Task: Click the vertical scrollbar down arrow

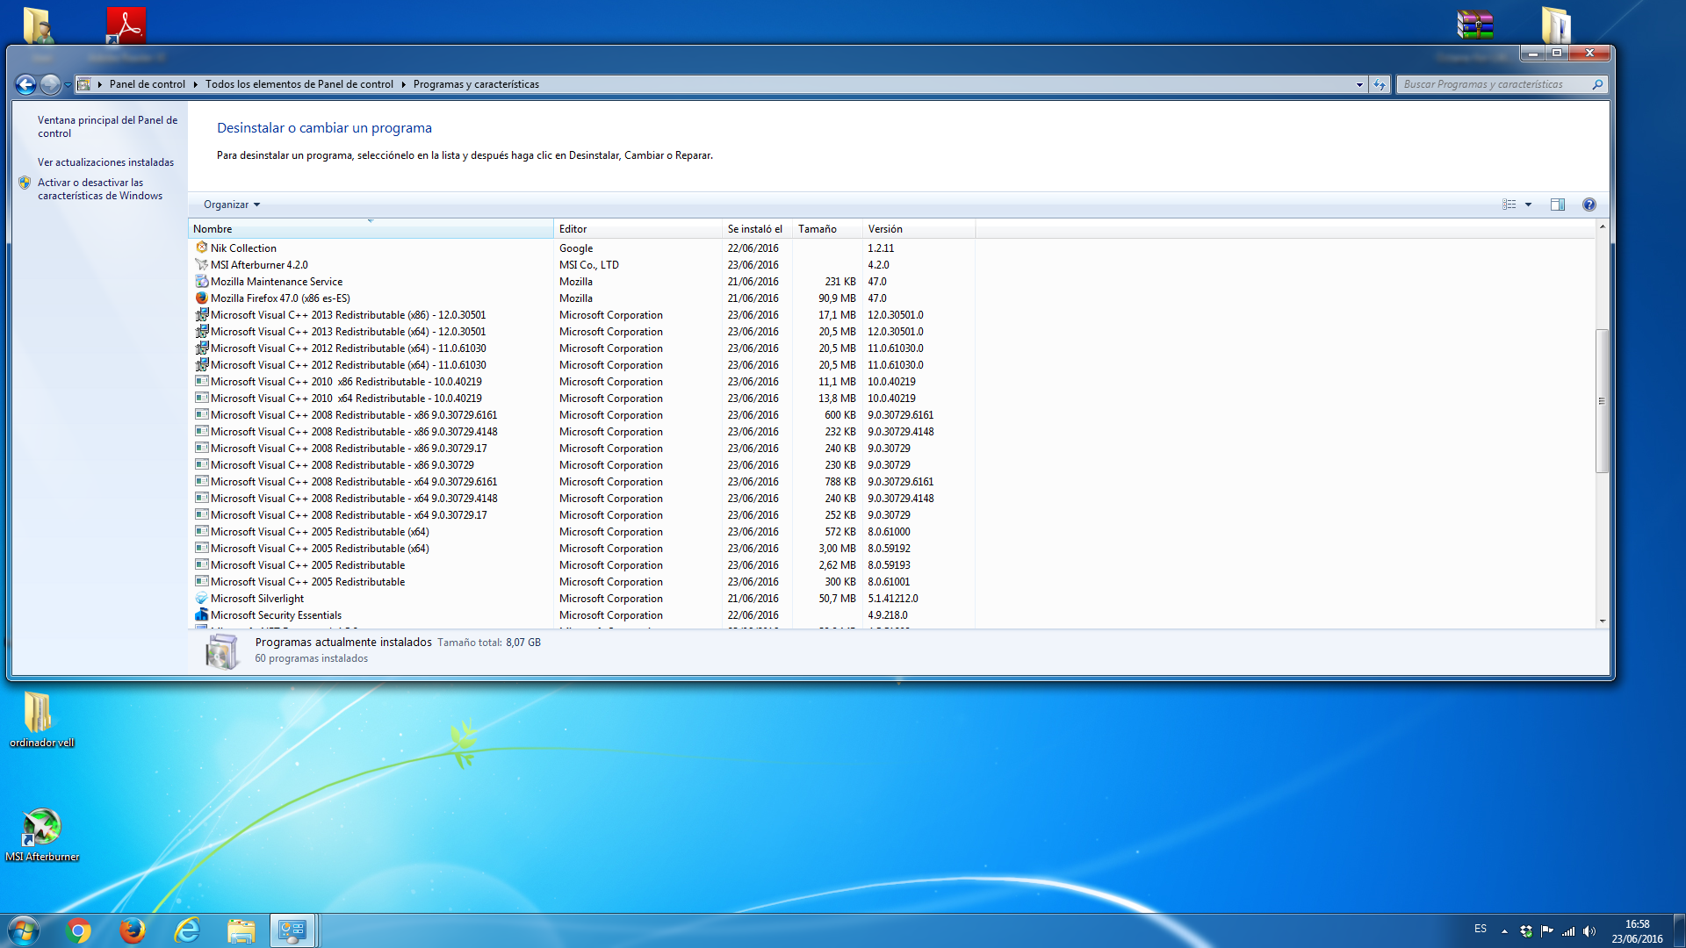Action: pyautogui.click(x=1602, y=621)
